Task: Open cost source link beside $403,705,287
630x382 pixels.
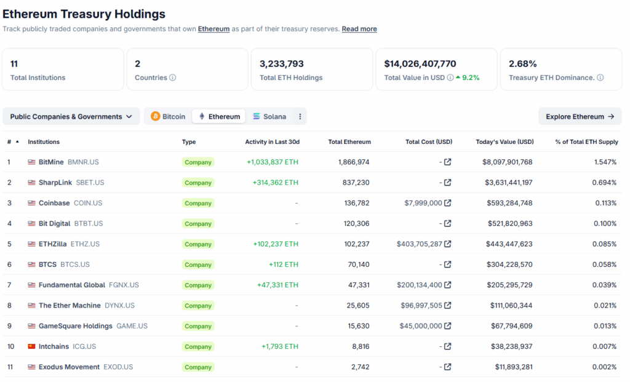Action: point(448,244)
